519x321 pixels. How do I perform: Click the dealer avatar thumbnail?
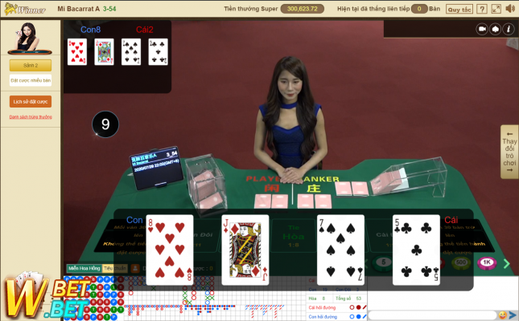pos(30,38)
